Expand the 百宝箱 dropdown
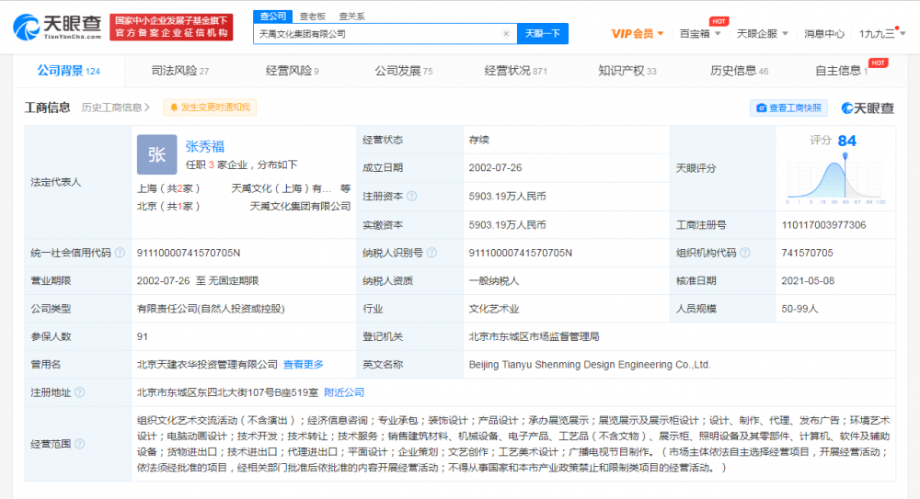 pos(699,34)
